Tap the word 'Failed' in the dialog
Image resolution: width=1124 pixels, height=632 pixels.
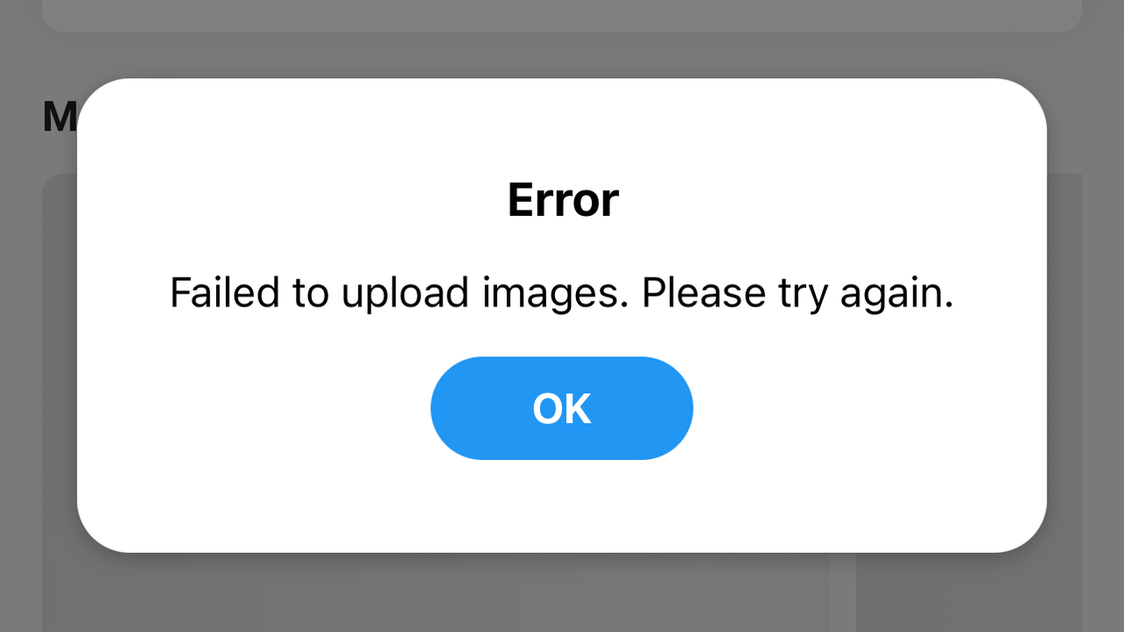tap(225, 293)
